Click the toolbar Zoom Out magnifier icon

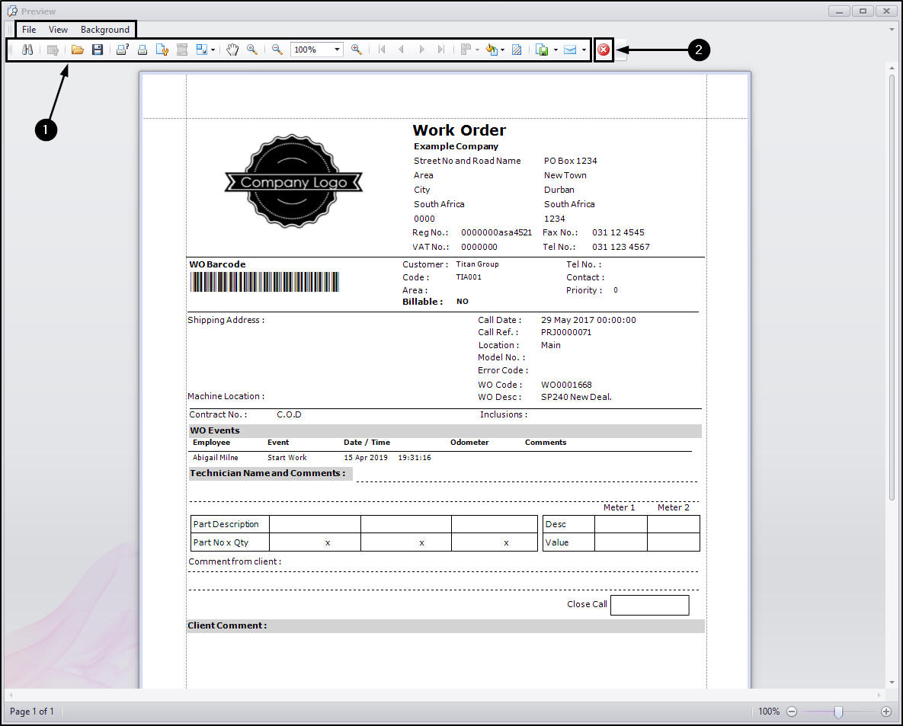[x=277, y=50]
